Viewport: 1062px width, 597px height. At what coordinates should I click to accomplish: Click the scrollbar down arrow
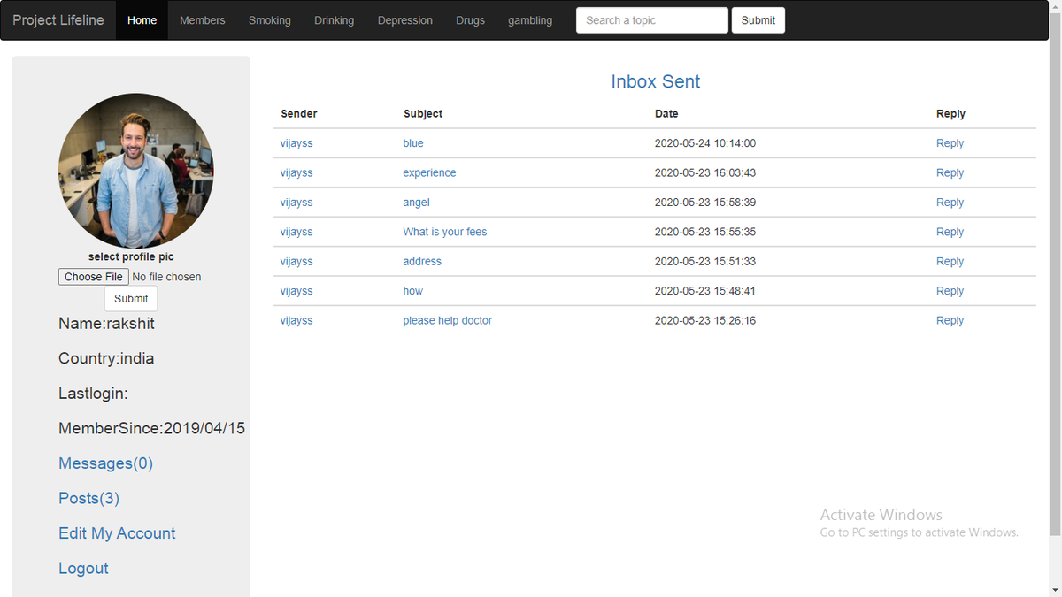click(x=1055, y=590)
